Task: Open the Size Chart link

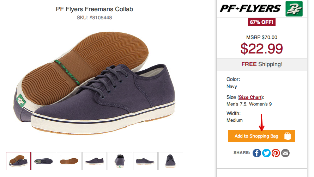Action: (250, 97)
